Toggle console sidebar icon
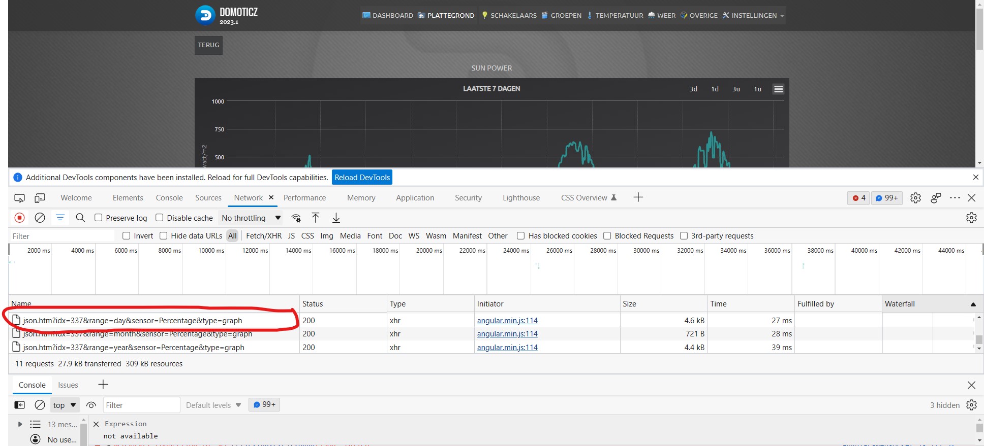The image size is (984, 446). [x=19, y=405]
